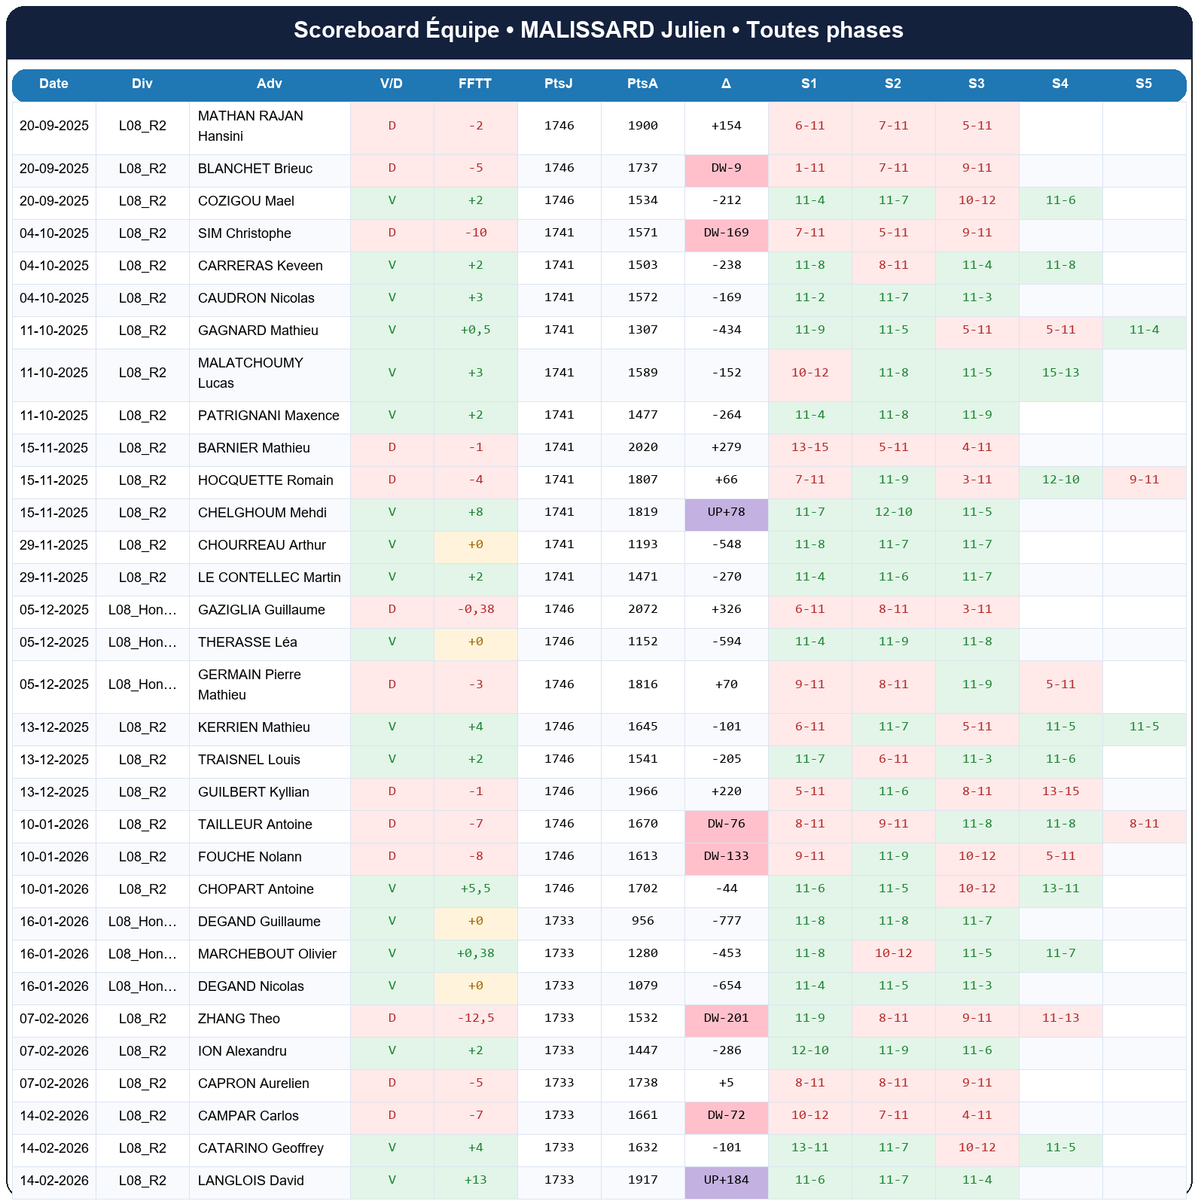The width and height of the screenshot is (1198, 1204).
Task: Click the Date column header
Action: tap(53, 84)
